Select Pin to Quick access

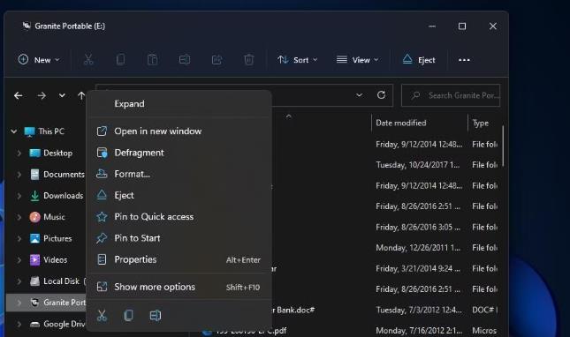pyautogui.click(x=179, y=216)
